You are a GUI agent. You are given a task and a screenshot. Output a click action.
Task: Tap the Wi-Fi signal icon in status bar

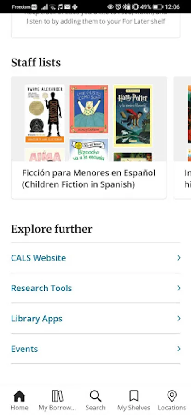(53, 7)
